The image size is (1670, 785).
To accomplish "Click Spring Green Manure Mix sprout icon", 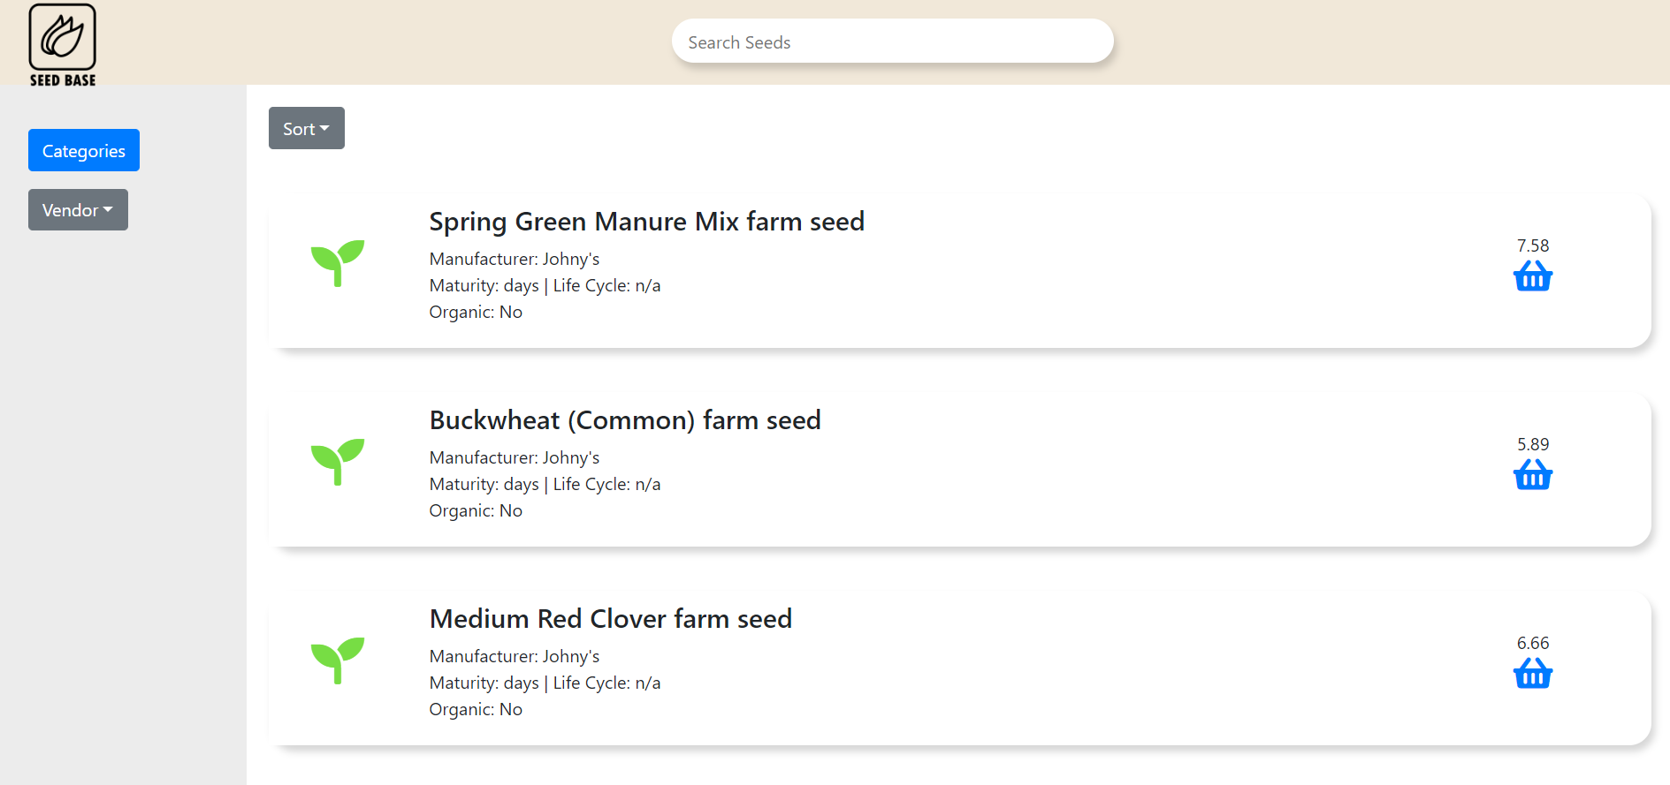I will (x=337, y=262).
